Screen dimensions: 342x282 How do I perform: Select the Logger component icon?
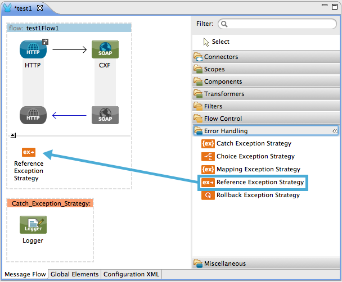33,225
